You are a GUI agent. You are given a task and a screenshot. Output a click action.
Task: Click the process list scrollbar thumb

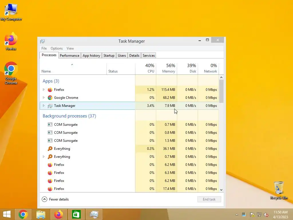tap(221, 91)
